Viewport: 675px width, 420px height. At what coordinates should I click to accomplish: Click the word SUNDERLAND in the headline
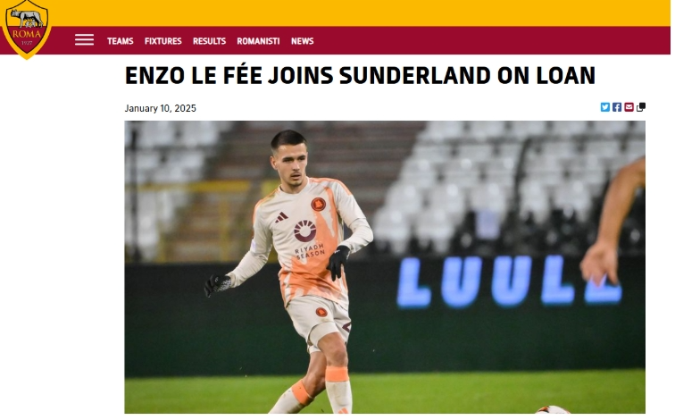pyautogui.click(x=414, y=75)
